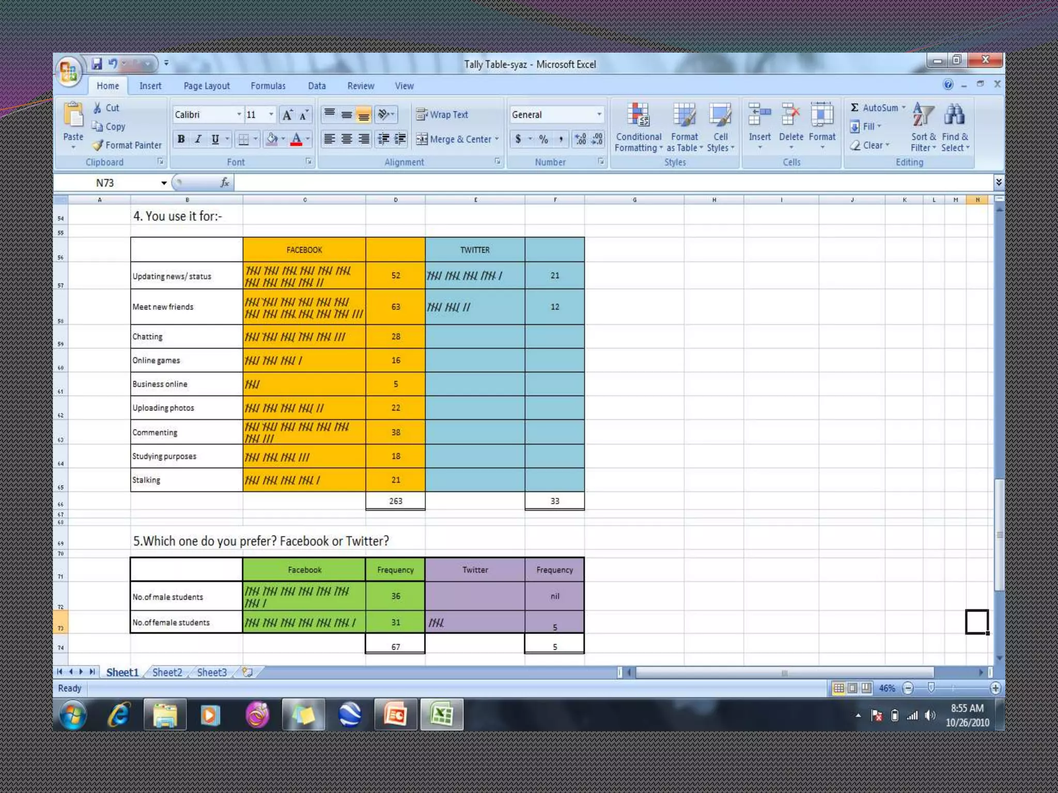The width and height of the screenshot is (1058, 793).
Task: Click the Merge & Center icon
Action: [x=422, y=139]
